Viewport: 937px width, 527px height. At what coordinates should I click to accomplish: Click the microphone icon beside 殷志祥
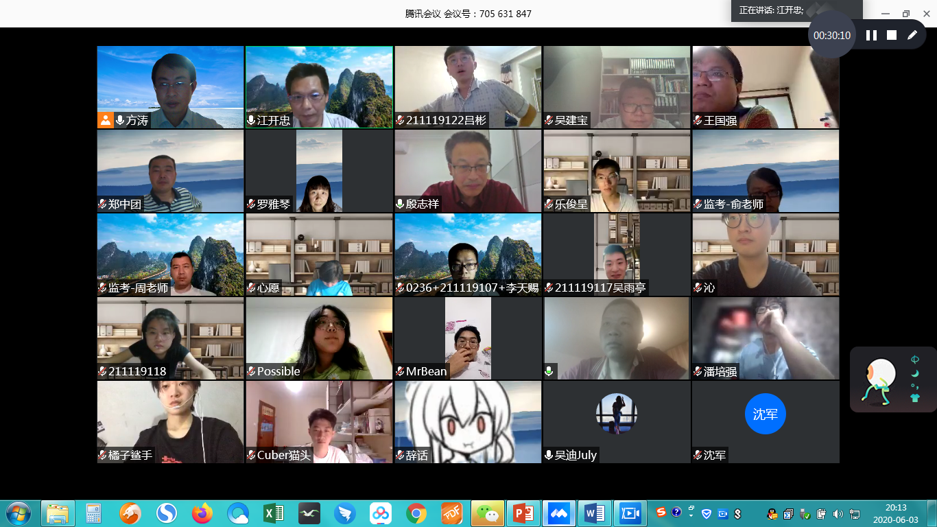[400, 204]
